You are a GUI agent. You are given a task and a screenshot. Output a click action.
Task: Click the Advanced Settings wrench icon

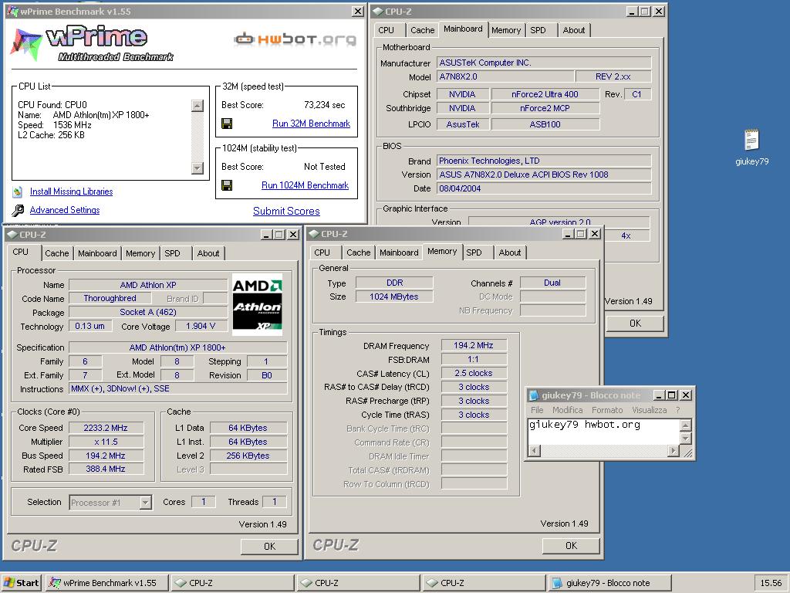tap(18, 210)
